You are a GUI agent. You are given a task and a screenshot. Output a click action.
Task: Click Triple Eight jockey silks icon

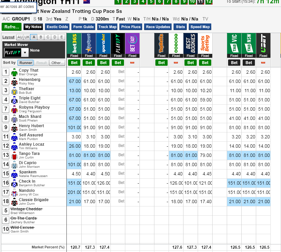[x=14, y=100]
